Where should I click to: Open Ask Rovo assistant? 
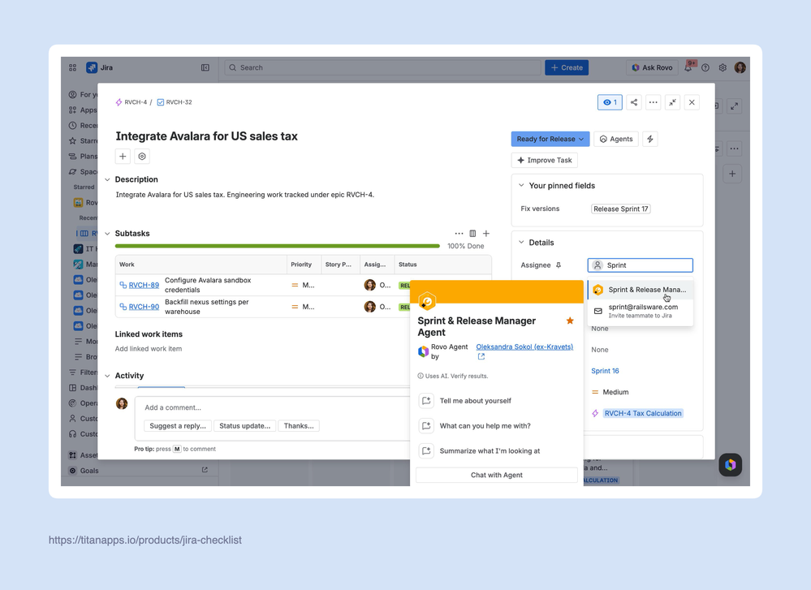[x=652, y=67]
